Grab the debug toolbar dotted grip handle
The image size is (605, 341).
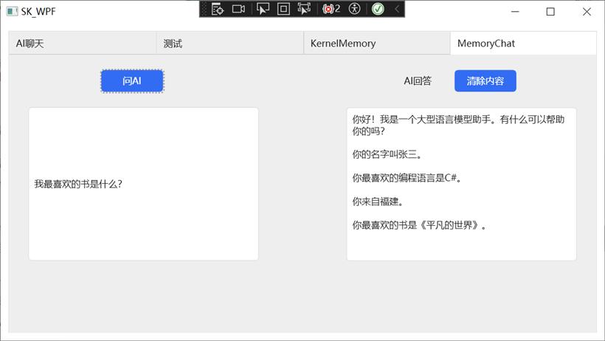(x=204, y=9)
